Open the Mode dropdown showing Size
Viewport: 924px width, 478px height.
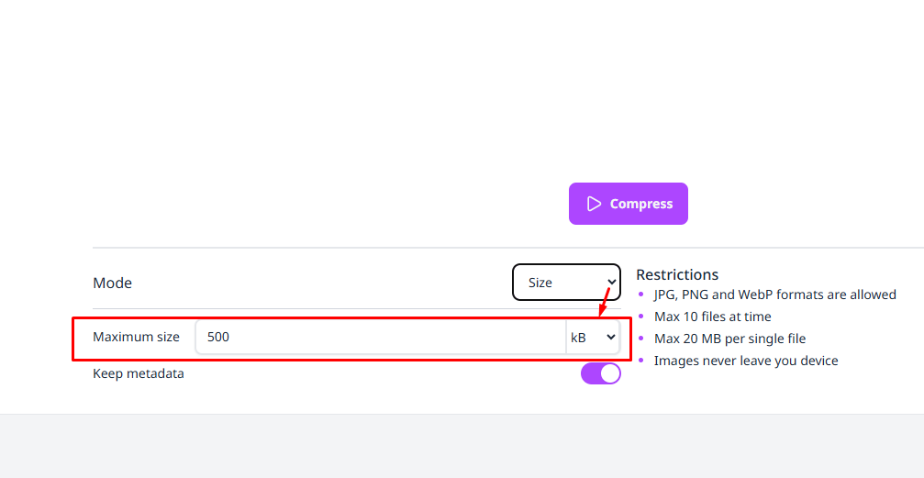coord(565,283)
